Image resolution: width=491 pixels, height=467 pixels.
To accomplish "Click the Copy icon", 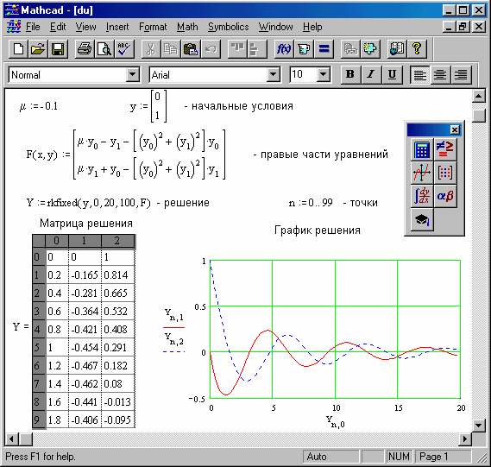I will tap(171, 49).
